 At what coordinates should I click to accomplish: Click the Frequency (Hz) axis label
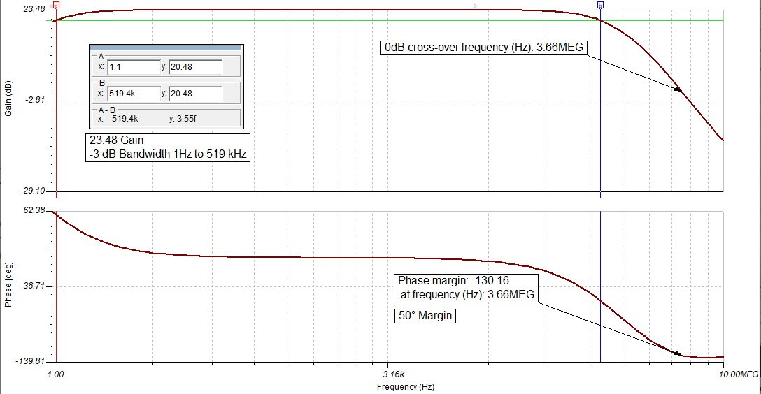[x=406, y=387]
